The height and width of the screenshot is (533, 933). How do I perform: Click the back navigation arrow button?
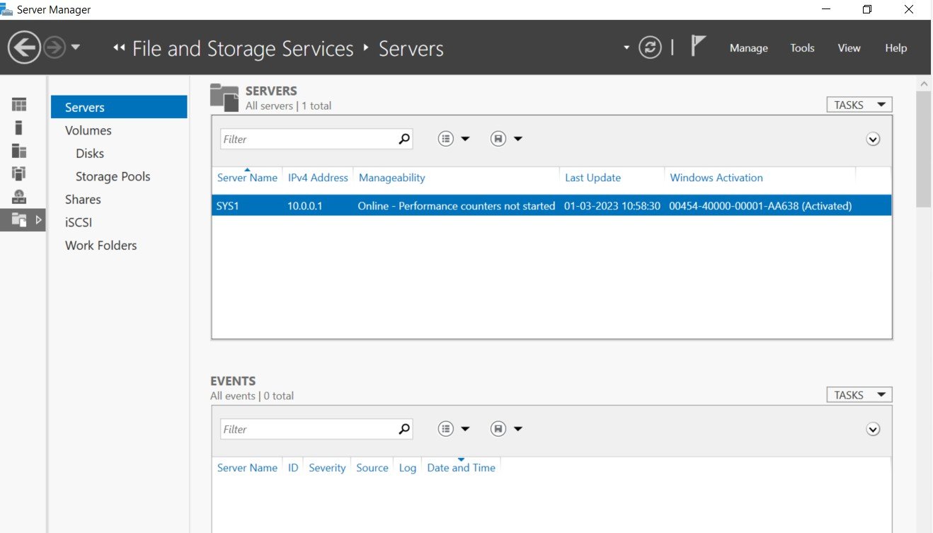tap(24, 48)
